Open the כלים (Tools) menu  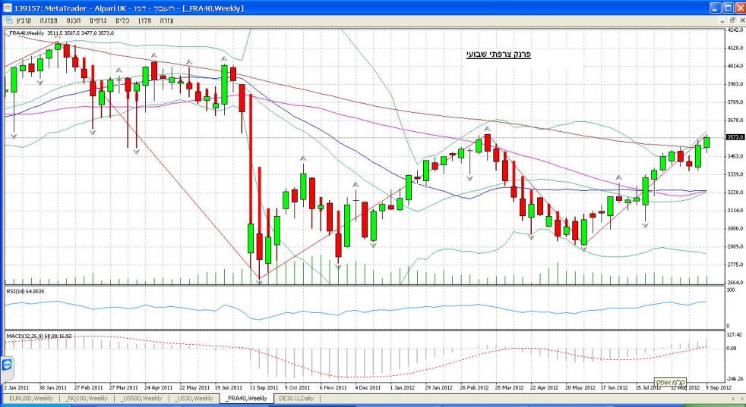122,20
